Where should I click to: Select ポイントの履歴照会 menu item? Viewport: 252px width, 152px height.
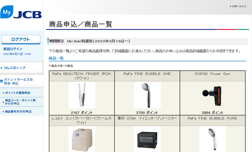[x=18, y=93]
